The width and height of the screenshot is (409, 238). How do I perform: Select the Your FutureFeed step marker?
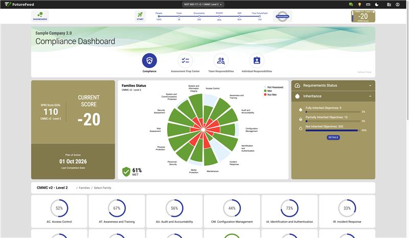click(x=260, y=16)
